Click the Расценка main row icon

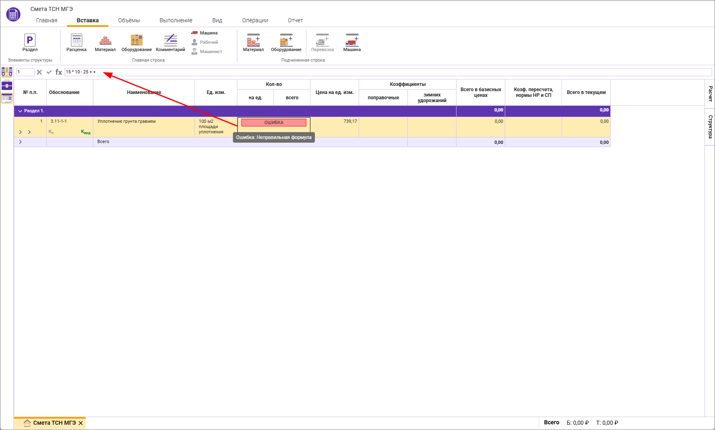[x=76, y=43]
